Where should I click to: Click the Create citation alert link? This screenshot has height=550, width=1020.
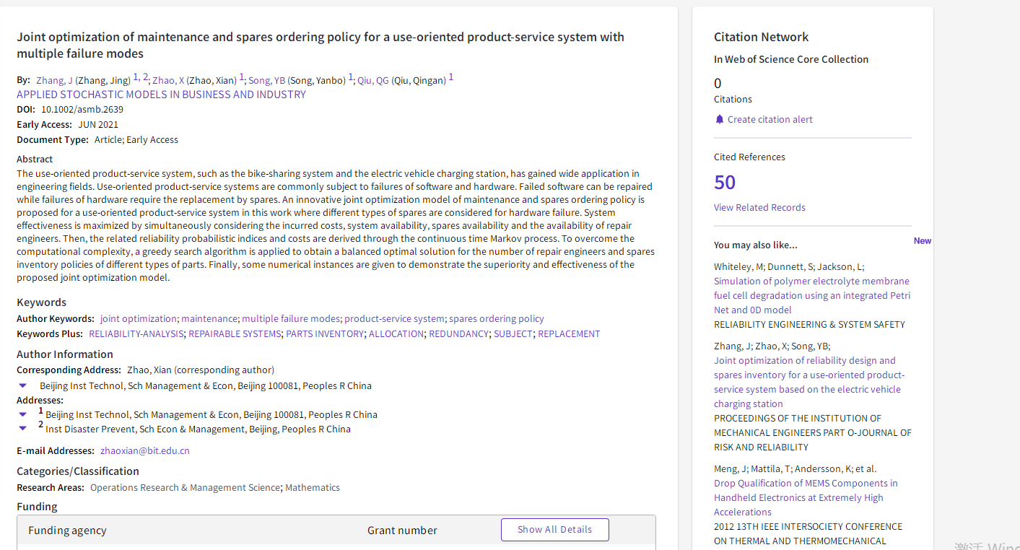pyautogui.click(x=770, y=120)
